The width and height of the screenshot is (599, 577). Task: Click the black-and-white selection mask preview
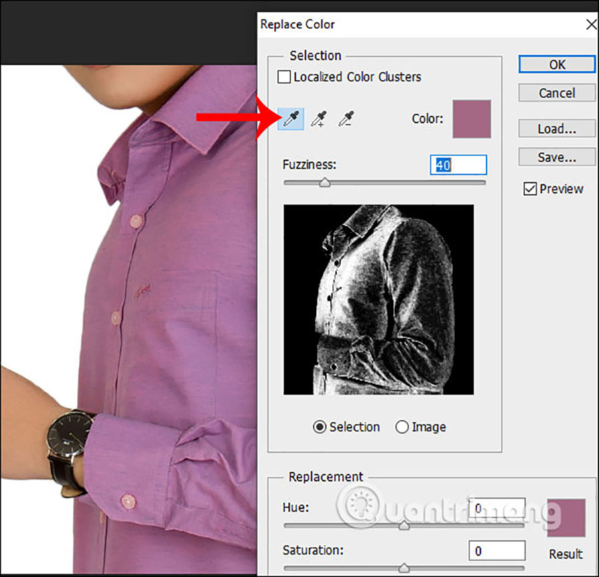point(379,299)
